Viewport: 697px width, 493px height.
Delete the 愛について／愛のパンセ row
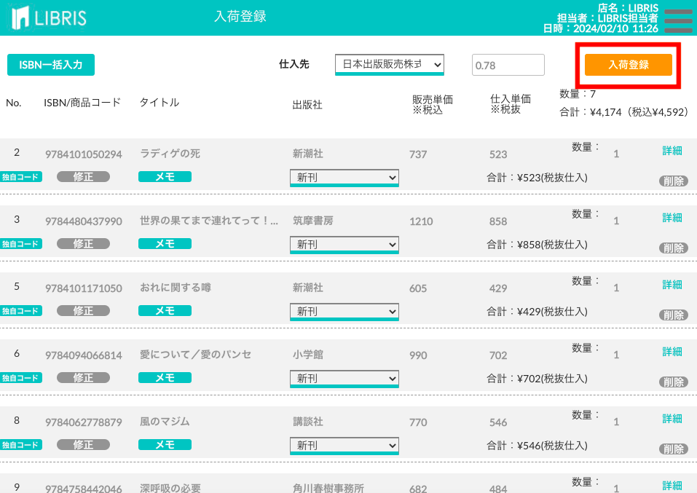click(x=674, y=382)
